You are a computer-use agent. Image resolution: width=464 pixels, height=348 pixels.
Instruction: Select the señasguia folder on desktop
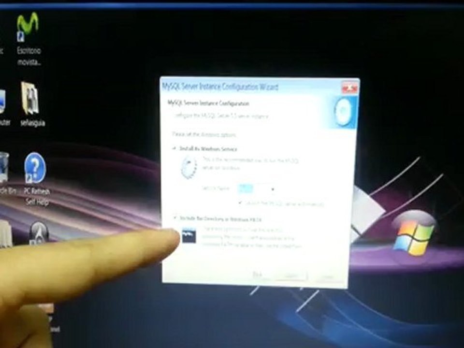[31, 104]
